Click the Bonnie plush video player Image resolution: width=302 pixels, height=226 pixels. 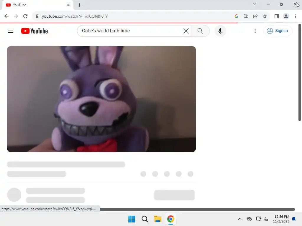click(x=101, y=99)
